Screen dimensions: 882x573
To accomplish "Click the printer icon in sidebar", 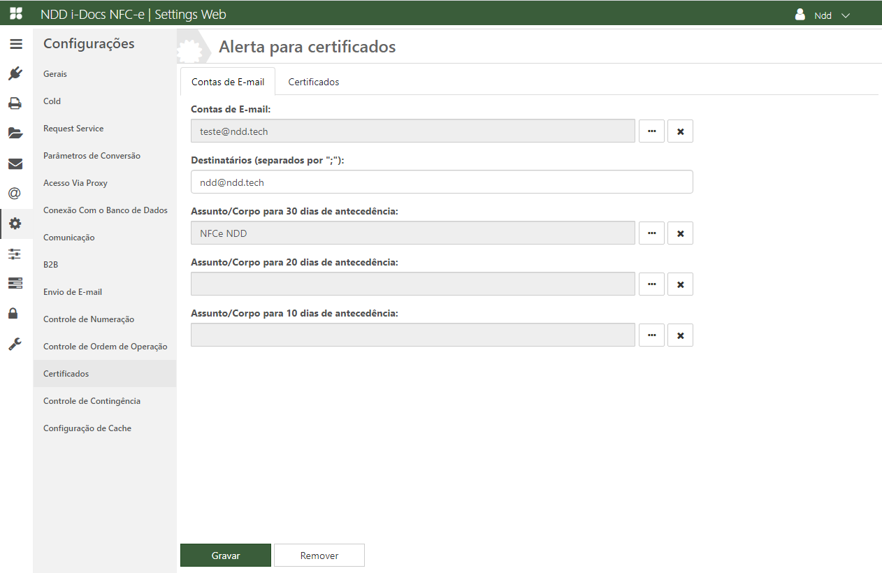I will [x=15, y=103].
